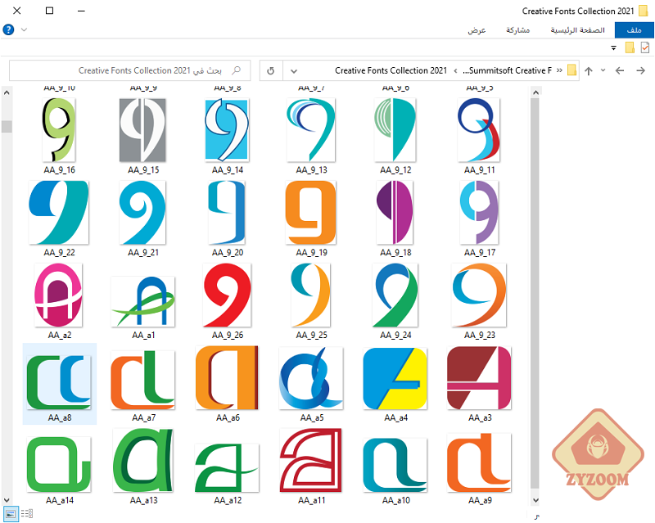This screenshot has width=655, height=523.
Task: Go forward with the right arrow button
Action: (x=641, y=70)
